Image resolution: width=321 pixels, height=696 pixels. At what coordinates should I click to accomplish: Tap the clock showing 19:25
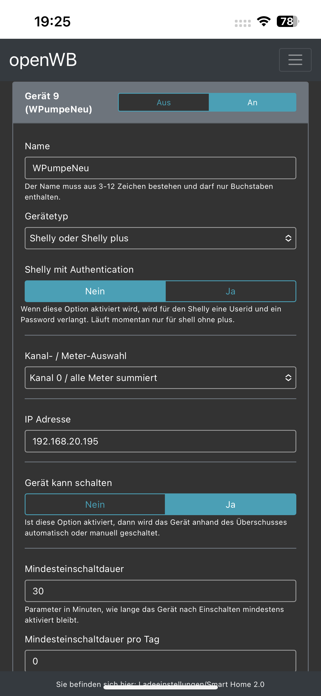tap(52, 21)
